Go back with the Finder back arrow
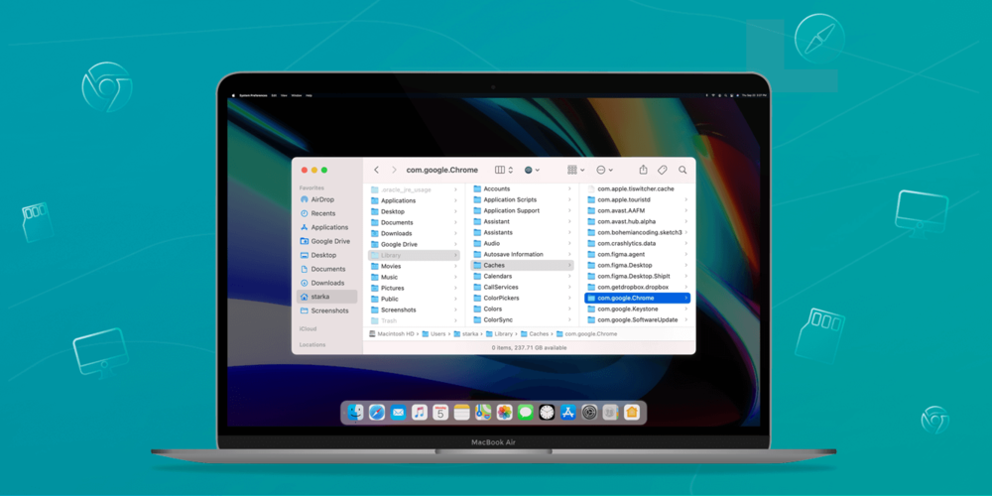Screen dimensions: 992x496 click(376, 170)
